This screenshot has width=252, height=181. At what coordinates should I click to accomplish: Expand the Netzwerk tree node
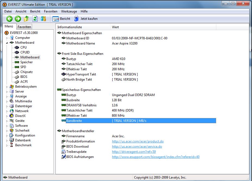pyautogui.click(x=7, y=111)
